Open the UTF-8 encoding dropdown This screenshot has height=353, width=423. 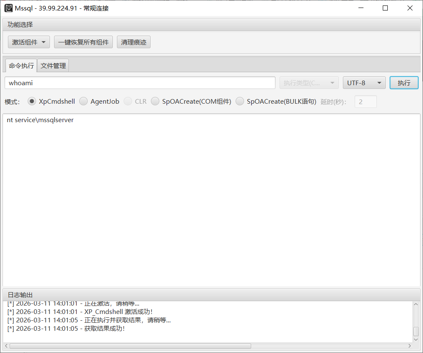[x=363, y=82]
